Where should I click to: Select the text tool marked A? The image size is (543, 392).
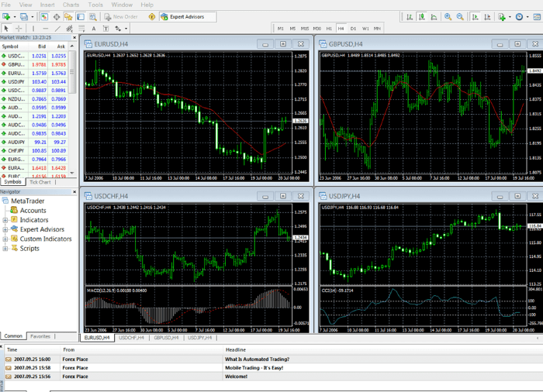point(94,29)
